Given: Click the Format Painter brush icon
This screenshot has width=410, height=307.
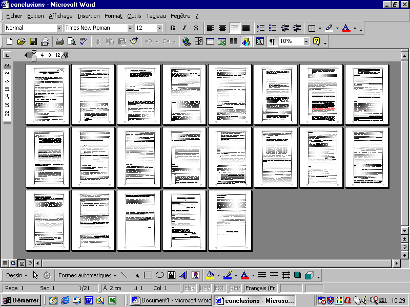Looking at the screenshot, I should click(134, 41).
